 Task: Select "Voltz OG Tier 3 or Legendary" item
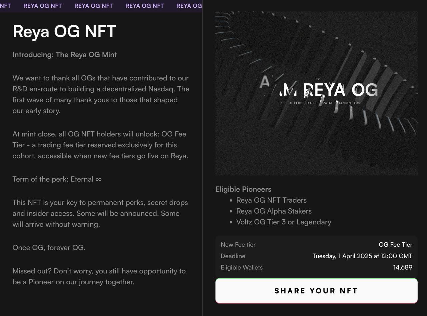[x=284, y=222]
